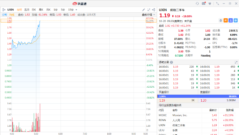Select the pencil drawing tool on chart
This screenshot has height=135, width=239.
[x=144, y=10]
